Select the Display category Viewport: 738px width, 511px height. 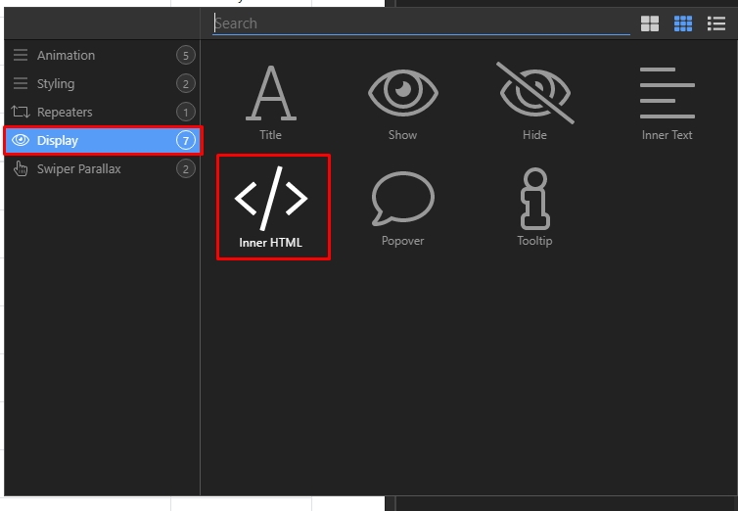102,140
